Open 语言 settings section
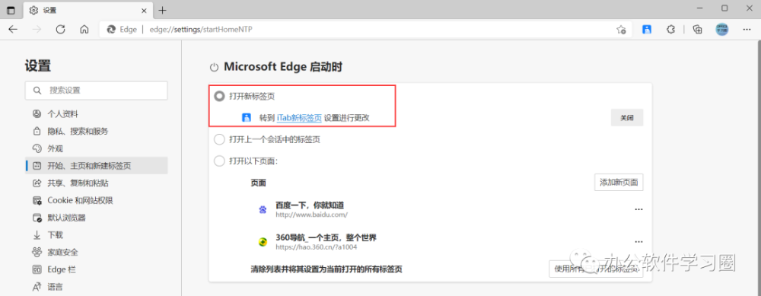 coord(97,287)
